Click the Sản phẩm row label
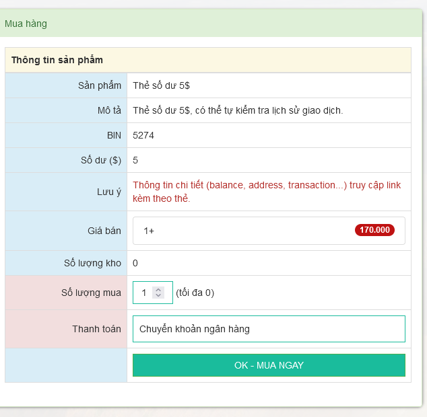The image size is (427, 417). click(x=100, y=85)
